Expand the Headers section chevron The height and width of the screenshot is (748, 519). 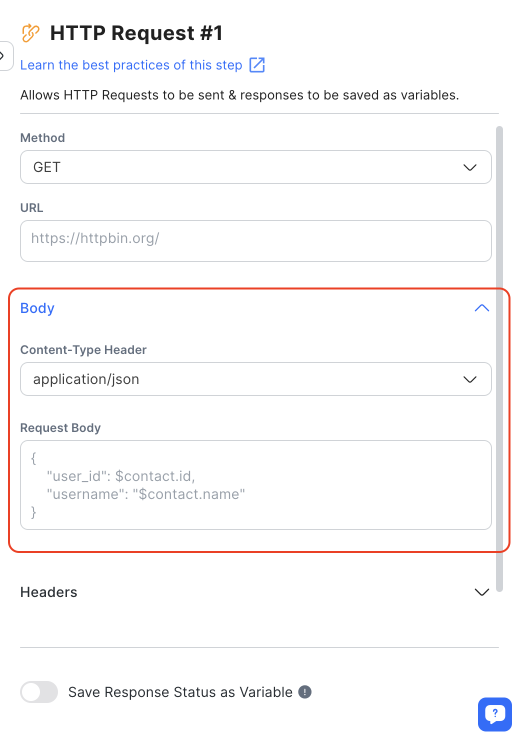[x=481, y=592]
